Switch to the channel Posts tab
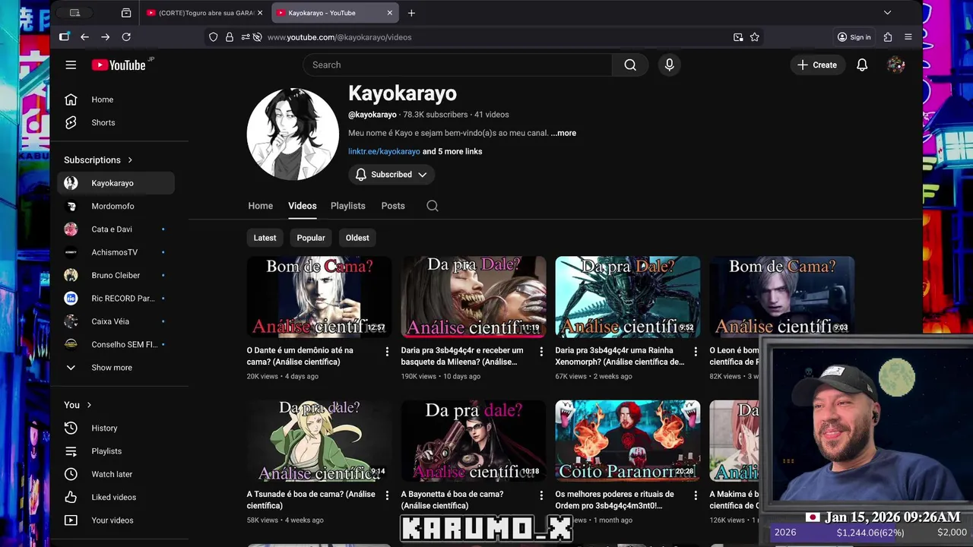 tap(393, 206)
